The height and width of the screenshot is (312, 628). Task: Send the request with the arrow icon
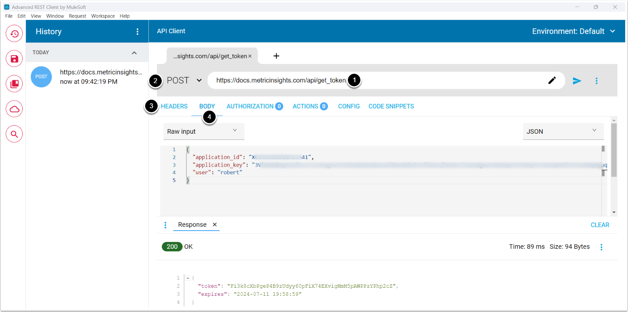pyautogui.click(x=577, y=81)
